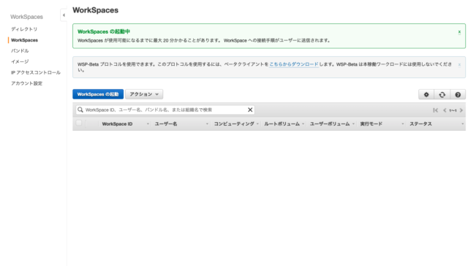Select WorkSpaces in the sidebar menu
The image size is (468, 266).
pos(24,40)
